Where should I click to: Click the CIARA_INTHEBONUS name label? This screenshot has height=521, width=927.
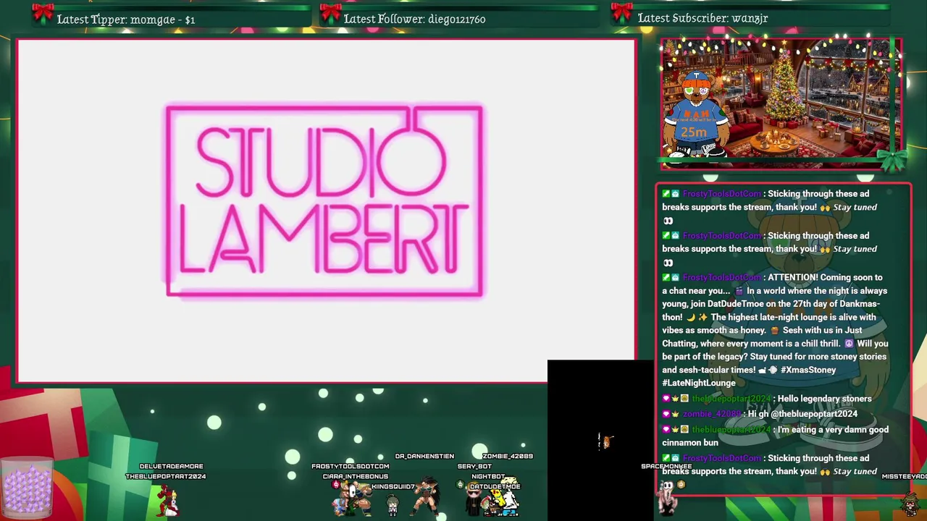click(x=355, y=476)
